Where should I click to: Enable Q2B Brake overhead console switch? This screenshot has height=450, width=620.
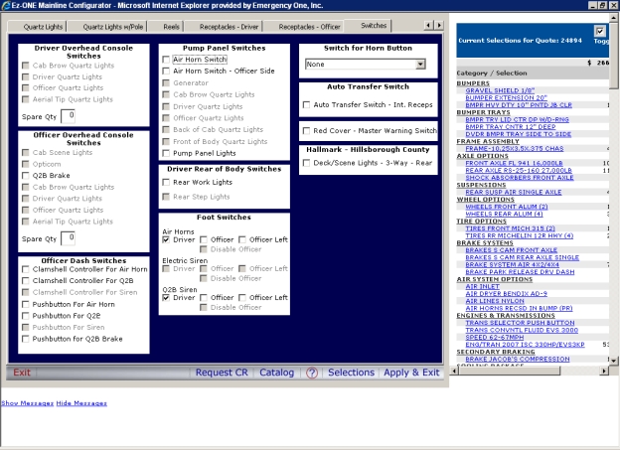pyautogui.click(x=25, y=176)
